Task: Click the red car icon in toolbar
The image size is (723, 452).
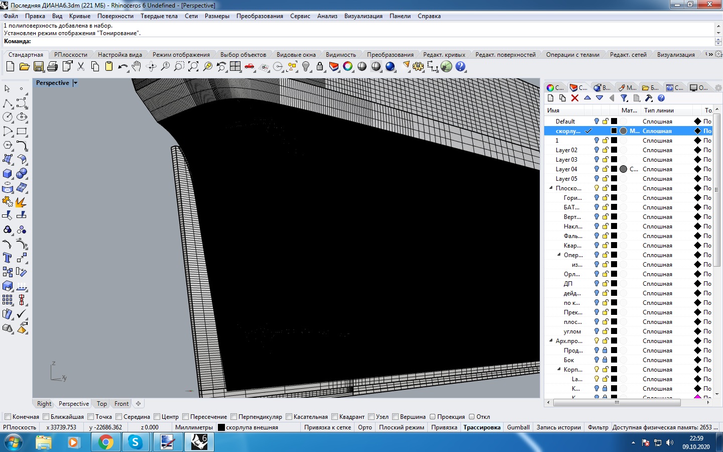Action: (x=250, y=66)
